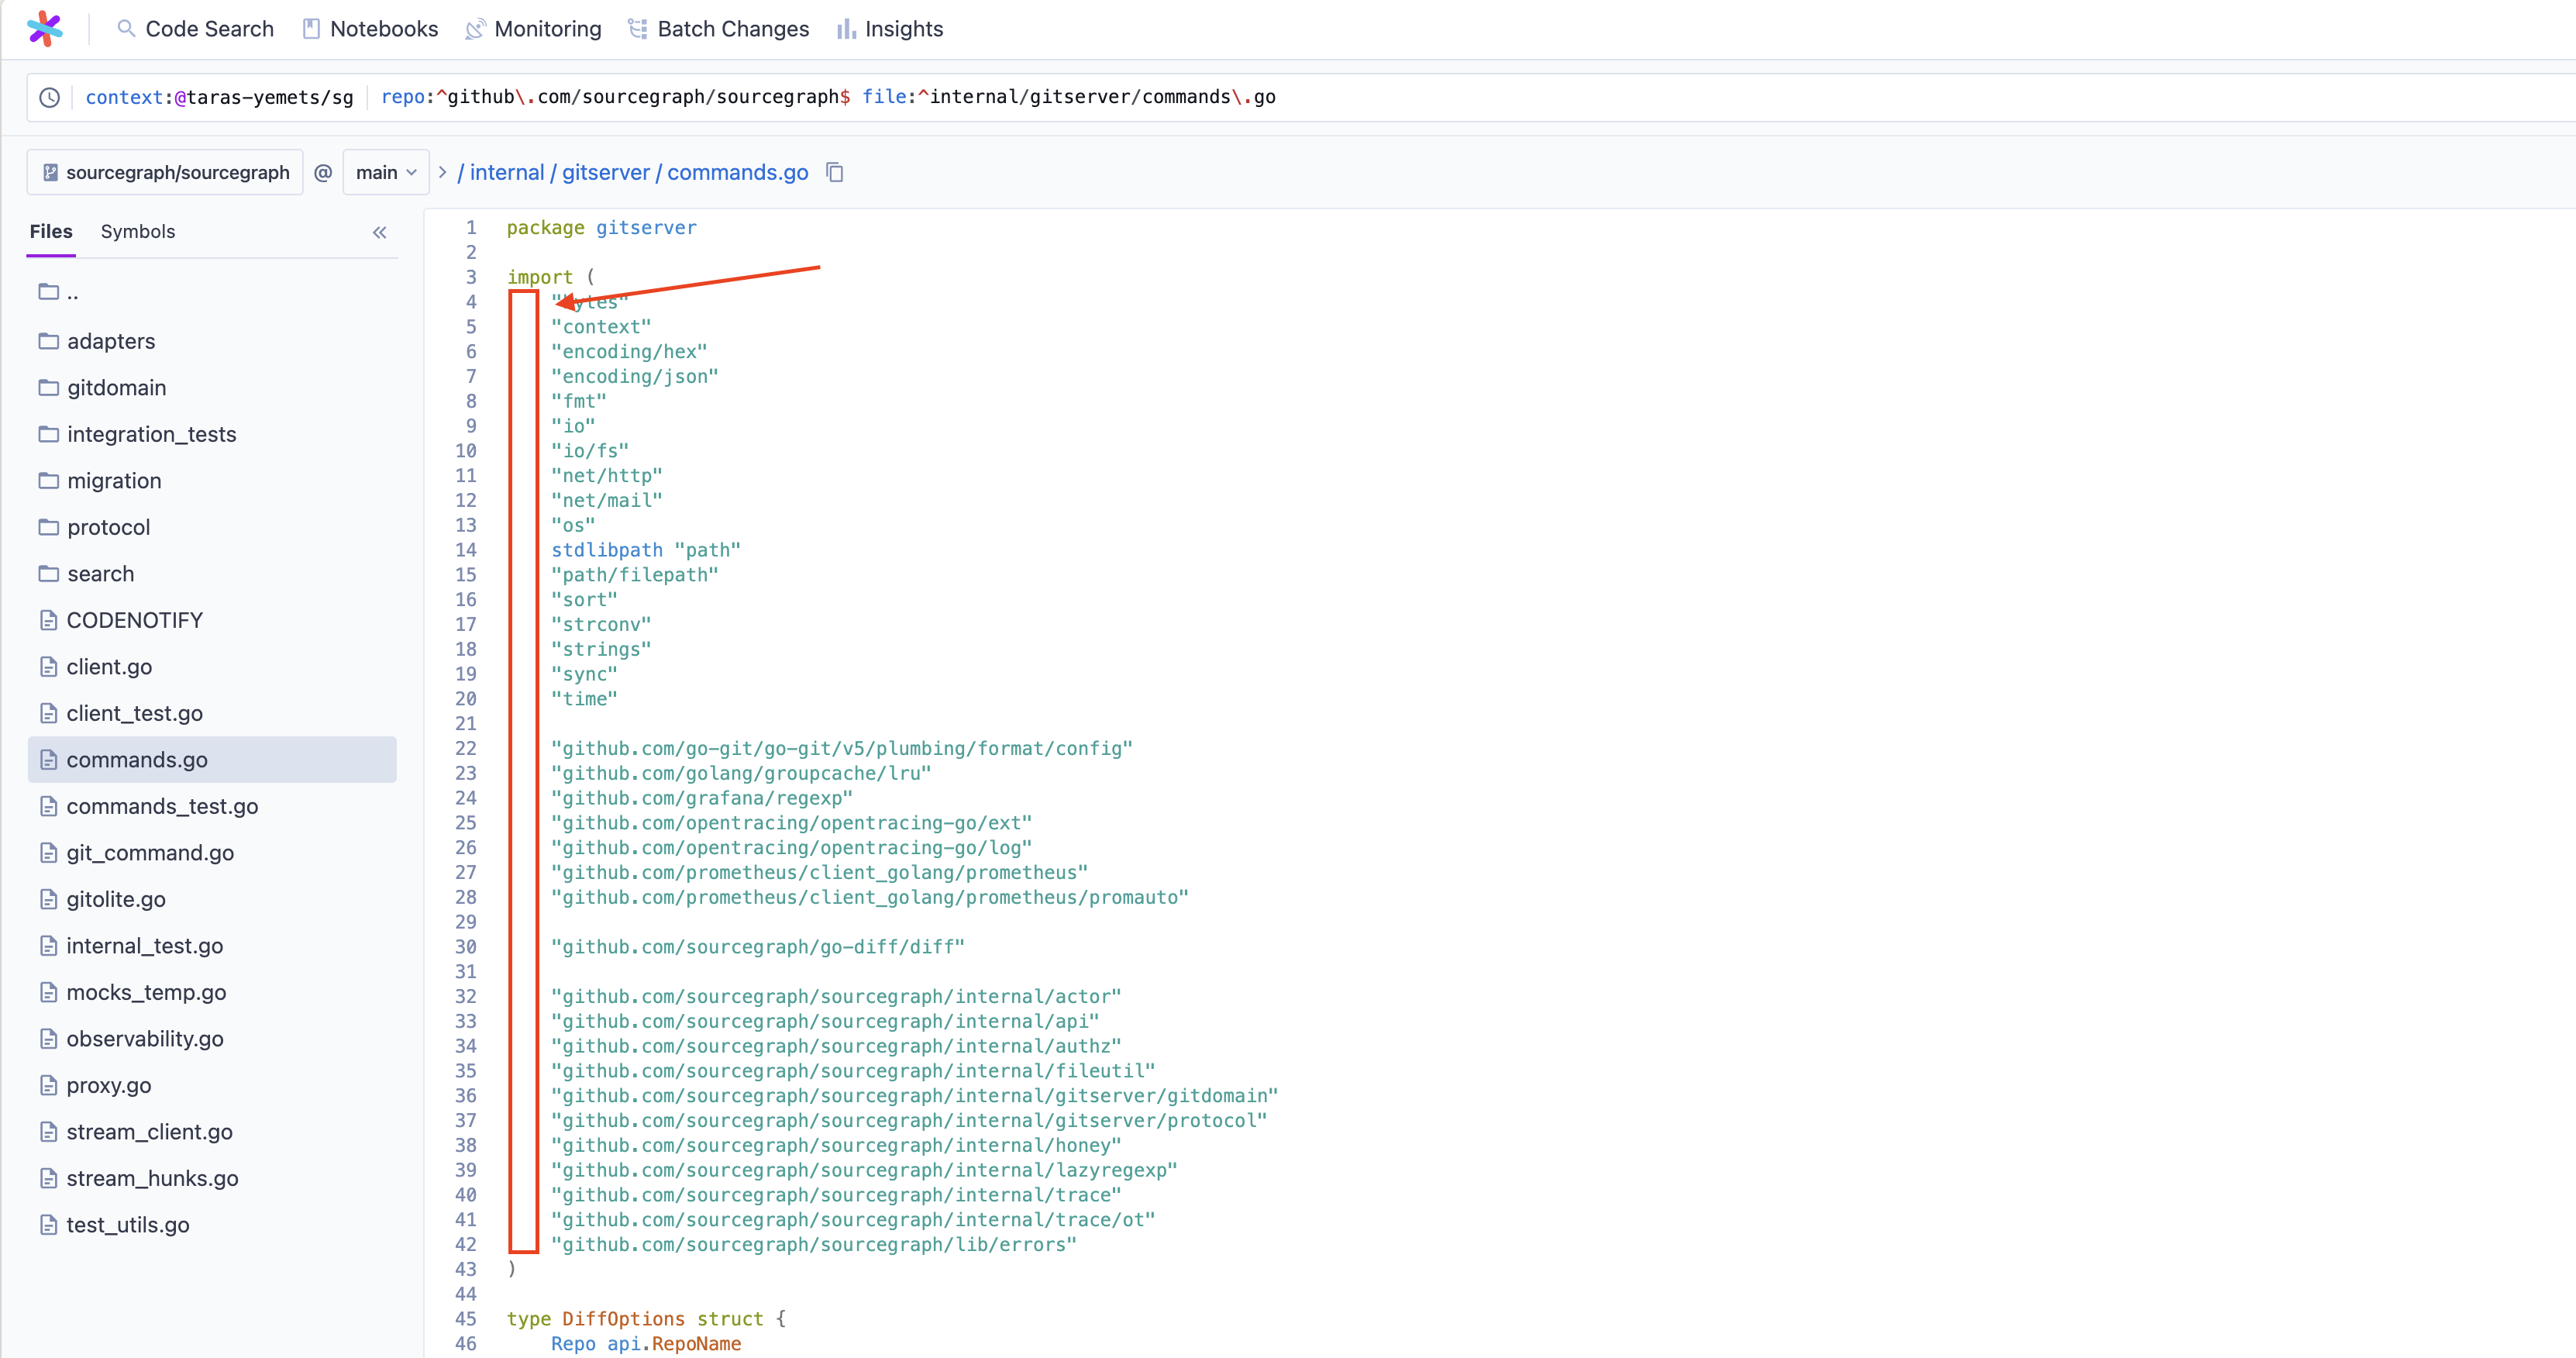The height and width of the screenshot is (1358, 2576).
Task: Click the gitserver breadcrumb link
Action: click(605, 172)
